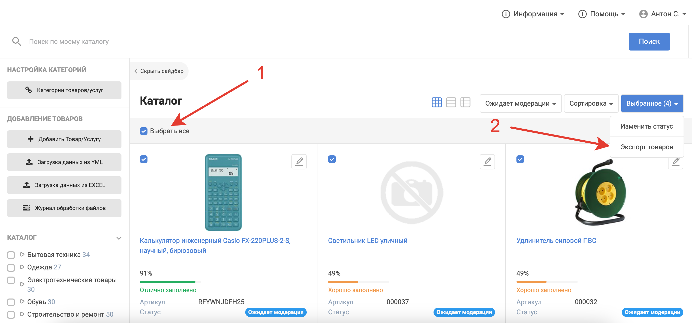Switch to table view icon
The image size is (692, 323).
pyautogui.click(x=465, y=102)
